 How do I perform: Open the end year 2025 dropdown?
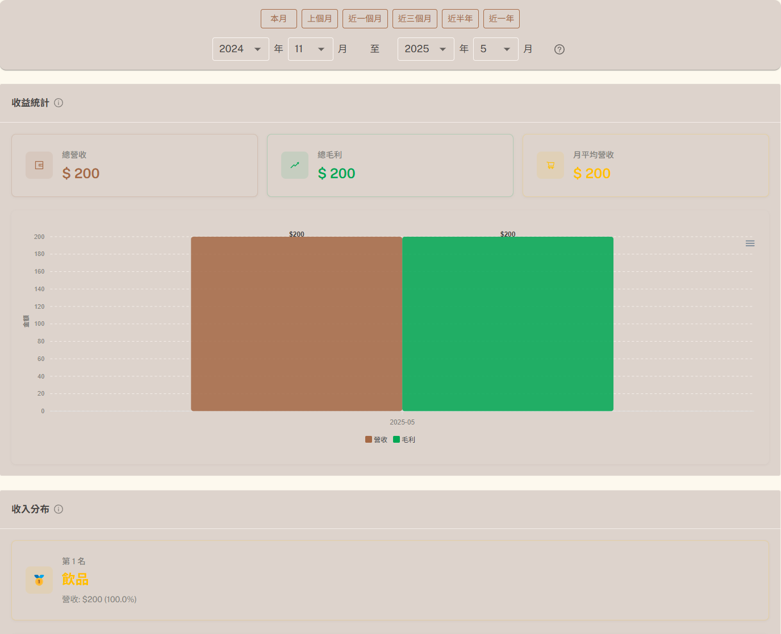point(425,49)
